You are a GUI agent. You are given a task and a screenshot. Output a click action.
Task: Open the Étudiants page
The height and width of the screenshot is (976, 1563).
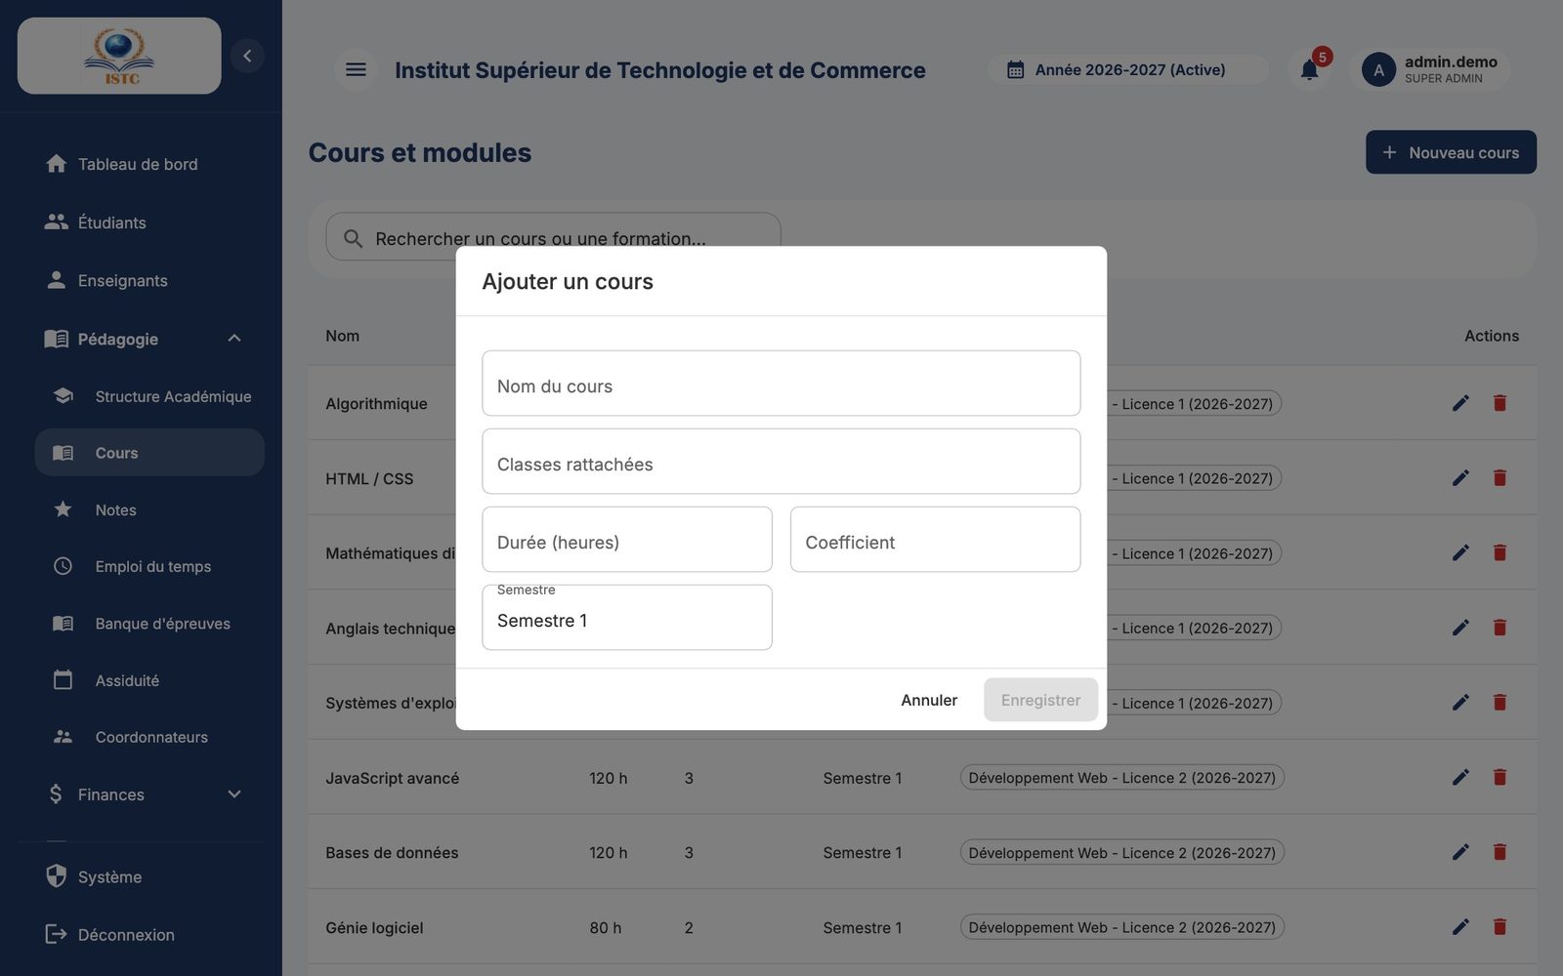point(149,223)
